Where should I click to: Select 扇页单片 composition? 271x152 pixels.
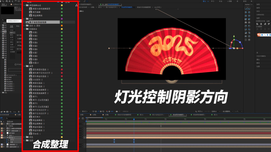point(36,117)
